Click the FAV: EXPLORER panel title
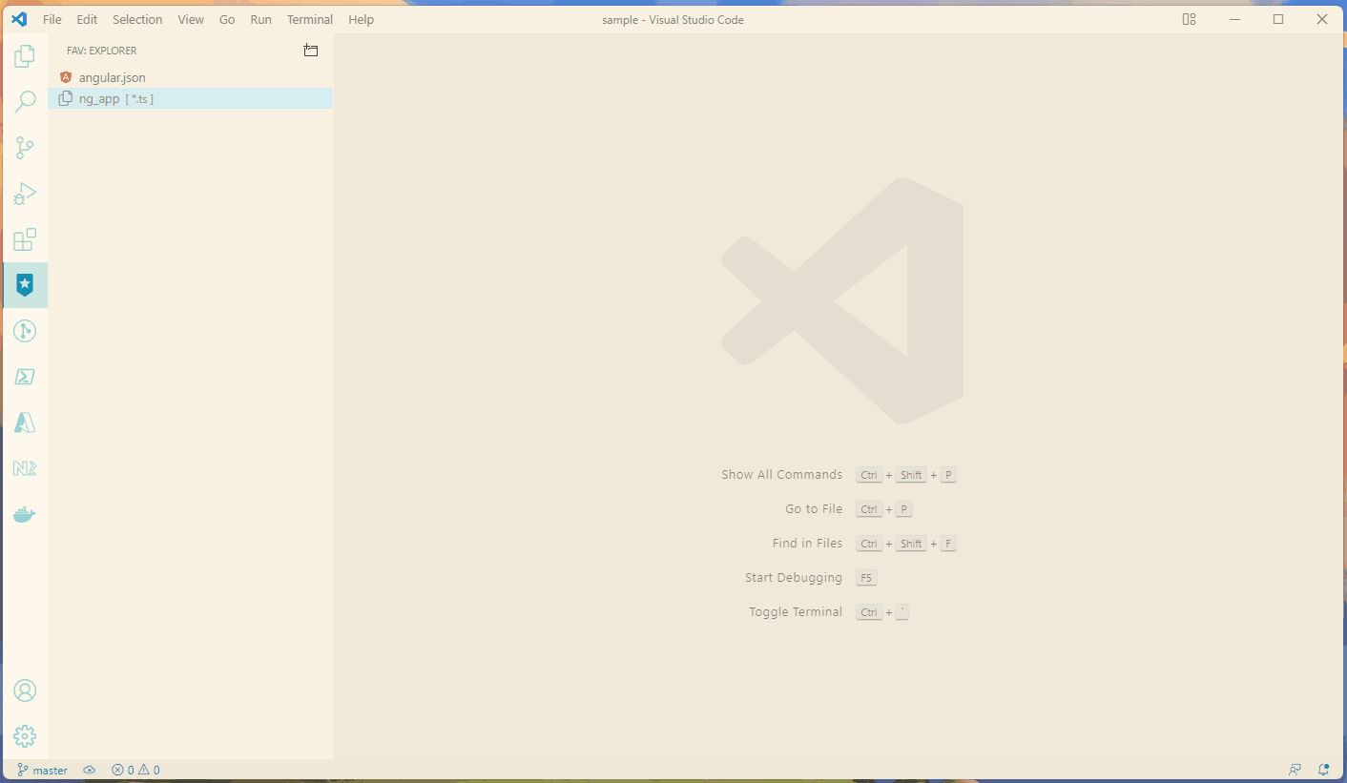This screenshot has width=1347, height=783. pos(102,51)
